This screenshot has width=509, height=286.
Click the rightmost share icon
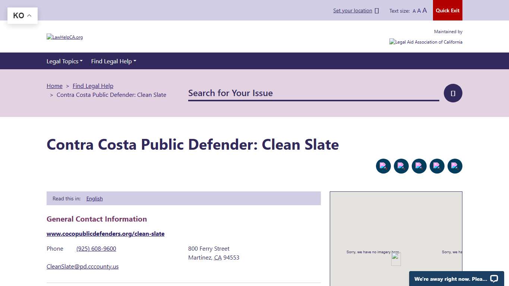(455, 166)
